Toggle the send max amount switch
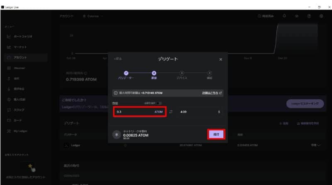Screen dimensions: 332x185 coord(159,103)
